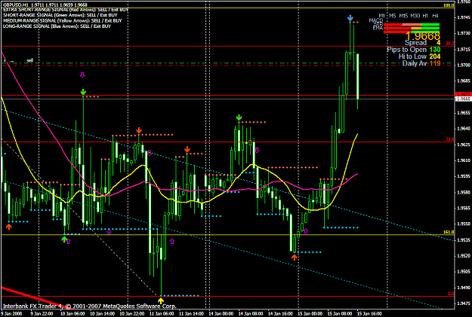Click the Hi to Low 204 readout
This screenshot has width=472, height=317.
tap(419, 56)
